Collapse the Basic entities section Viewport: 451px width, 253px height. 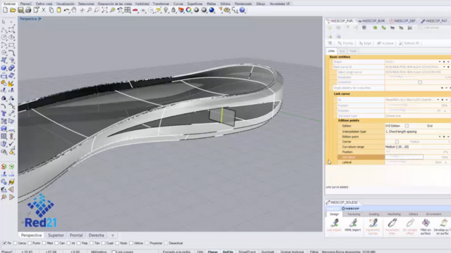point(340,57)
